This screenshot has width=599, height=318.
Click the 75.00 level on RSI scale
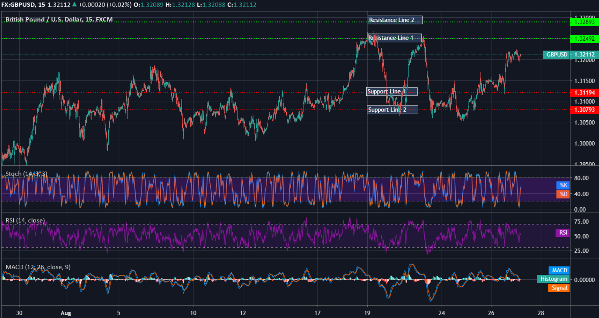581,222
